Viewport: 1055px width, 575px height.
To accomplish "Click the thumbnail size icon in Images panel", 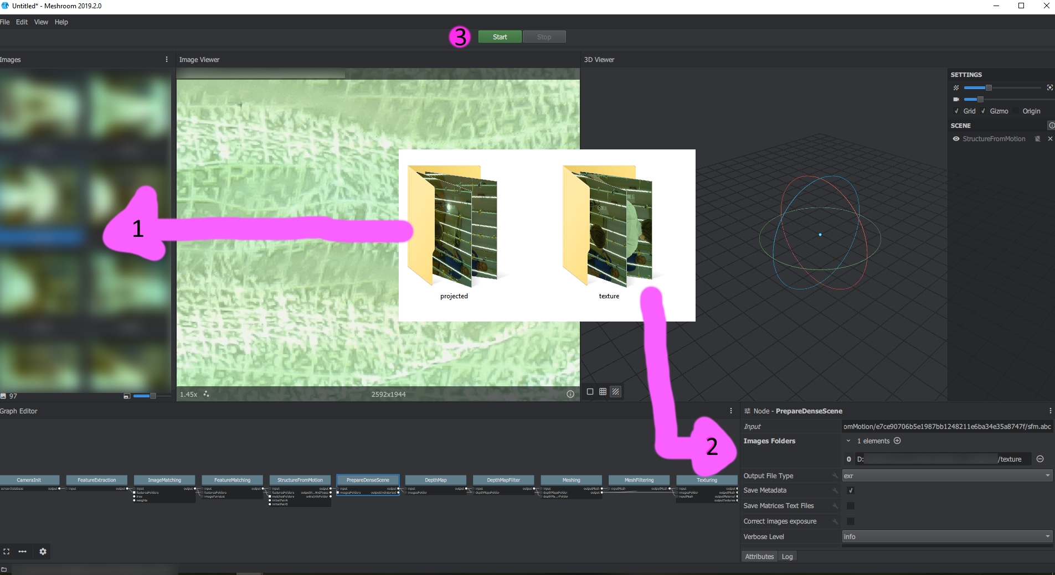I will (127, 396).
